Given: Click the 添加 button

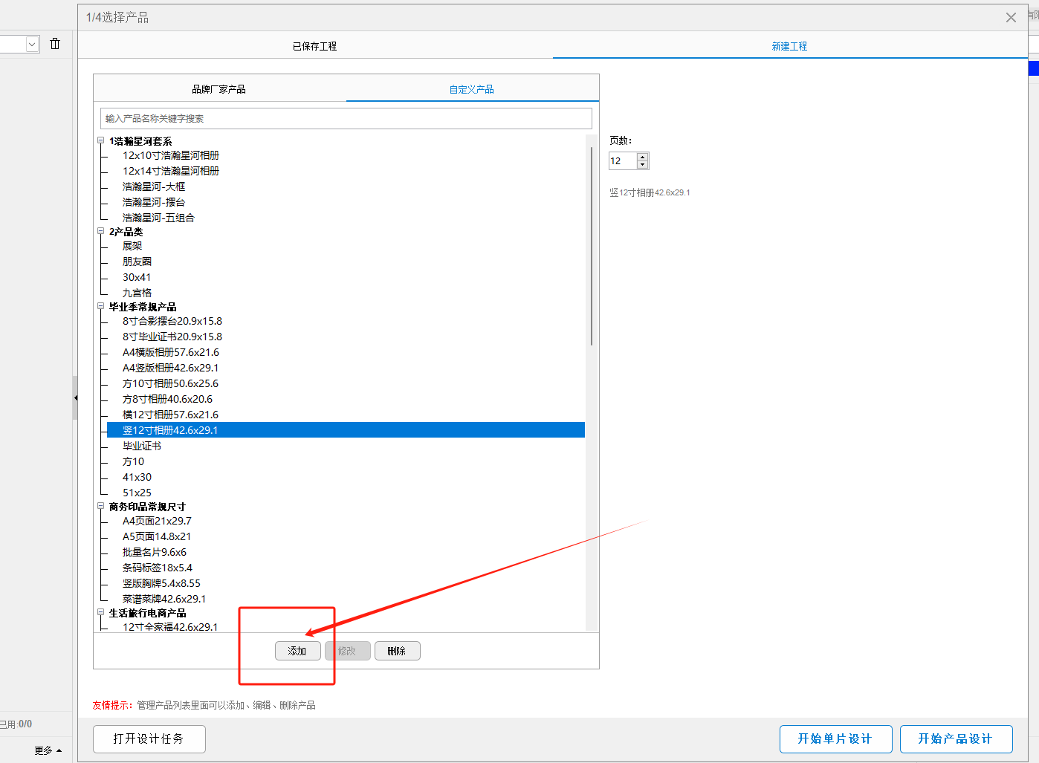Looking at the screenshot, I should coord(297,651).
